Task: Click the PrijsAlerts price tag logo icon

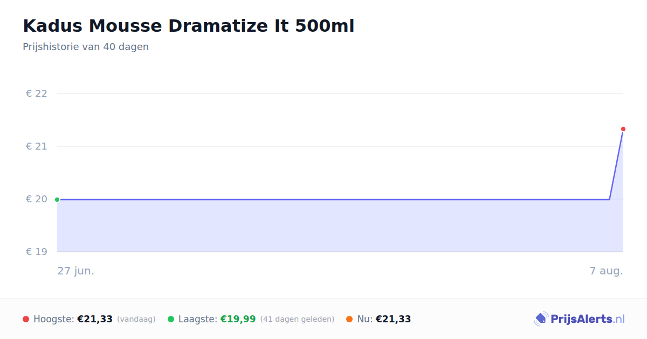Action: (x=541, y=319)
